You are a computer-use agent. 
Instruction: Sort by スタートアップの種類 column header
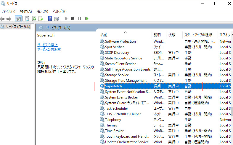point(200,35)
